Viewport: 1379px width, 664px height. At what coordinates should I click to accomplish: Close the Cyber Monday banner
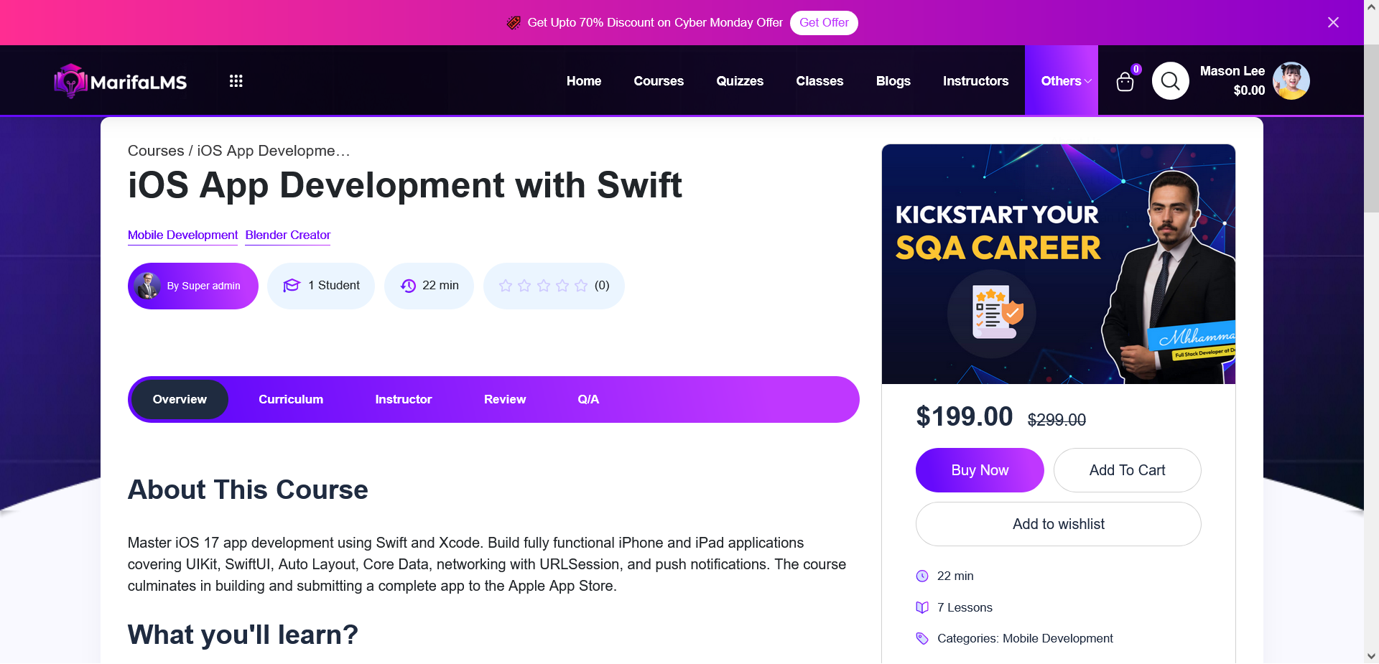pos(1333,22)
